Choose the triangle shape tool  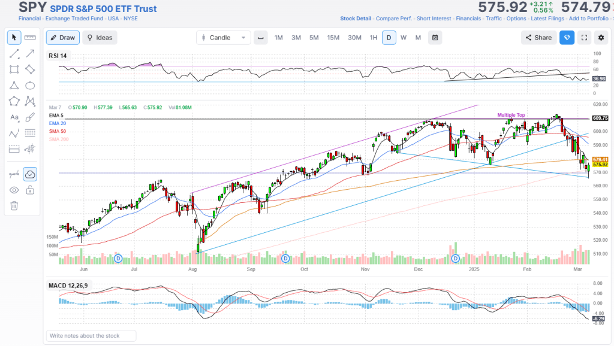[x=14, y=86]
